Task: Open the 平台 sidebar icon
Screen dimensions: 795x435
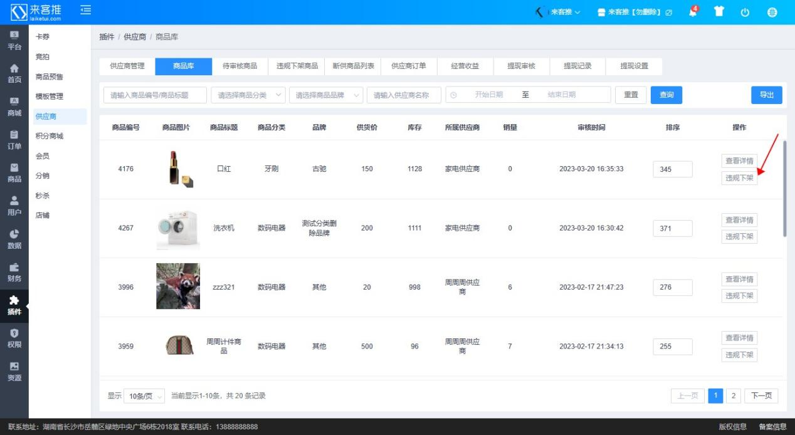Action: [x=14, y=41]
